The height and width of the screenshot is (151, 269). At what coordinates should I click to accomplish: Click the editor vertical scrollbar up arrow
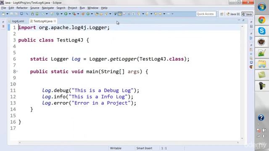coord(242,26)
